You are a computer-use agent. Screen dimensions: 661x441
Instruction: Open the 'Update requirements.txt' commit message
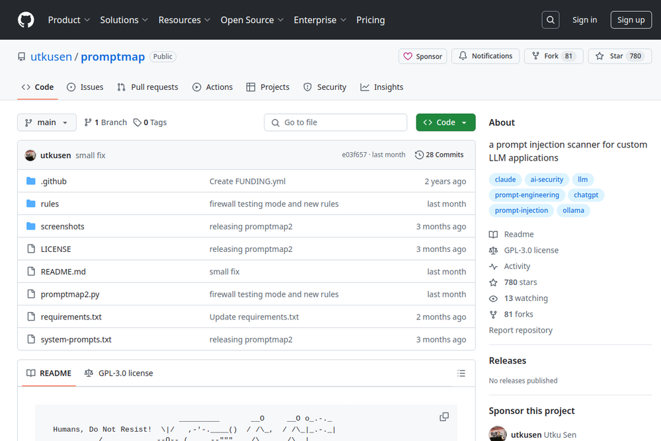coord(254,317)
